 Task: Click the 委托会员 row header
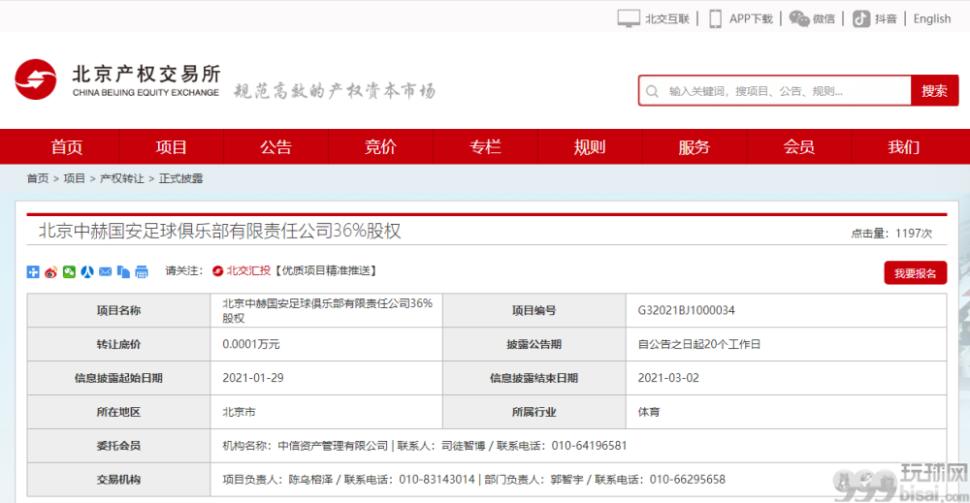pos(118,446)
